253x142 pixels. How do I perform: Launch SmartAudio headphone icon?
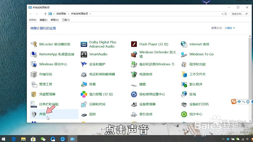[84, 54]
